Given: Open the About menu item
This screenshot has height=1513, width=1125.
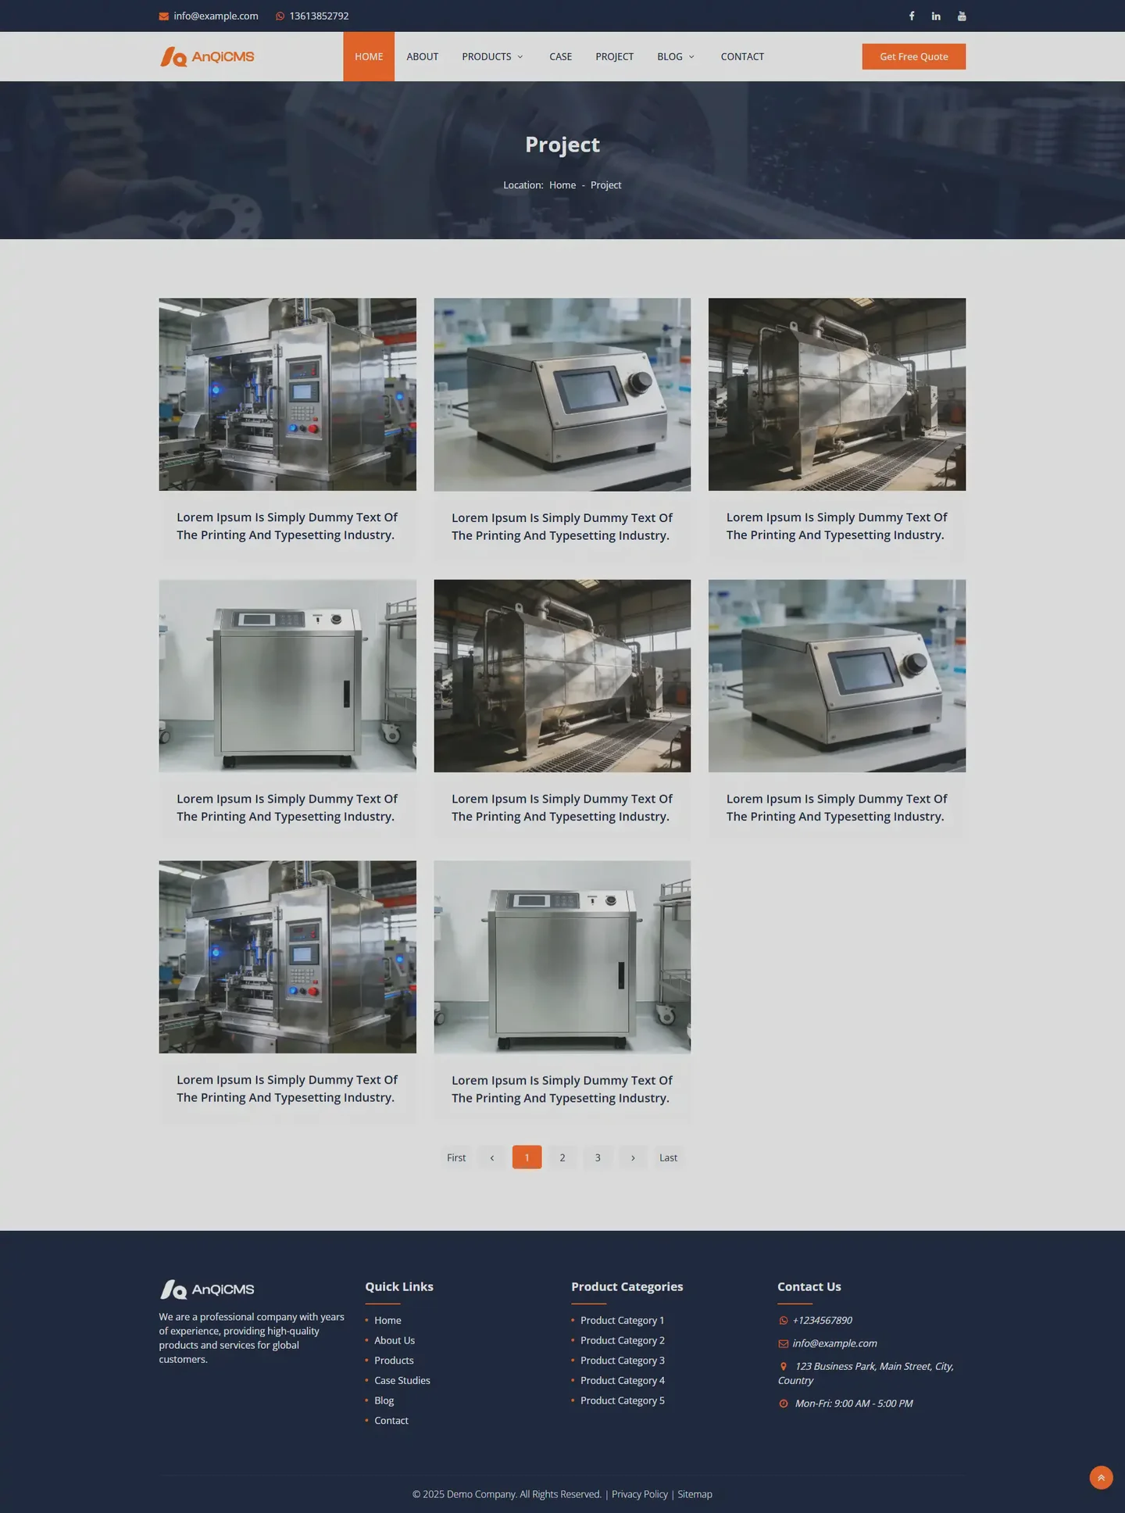Looking at the screenshot, I should pos(422,57).
